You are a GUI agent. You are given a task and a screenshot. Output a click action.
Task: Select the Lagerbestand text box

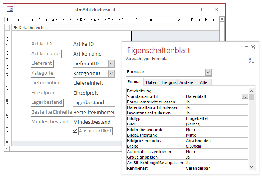(x=94, y=102)
